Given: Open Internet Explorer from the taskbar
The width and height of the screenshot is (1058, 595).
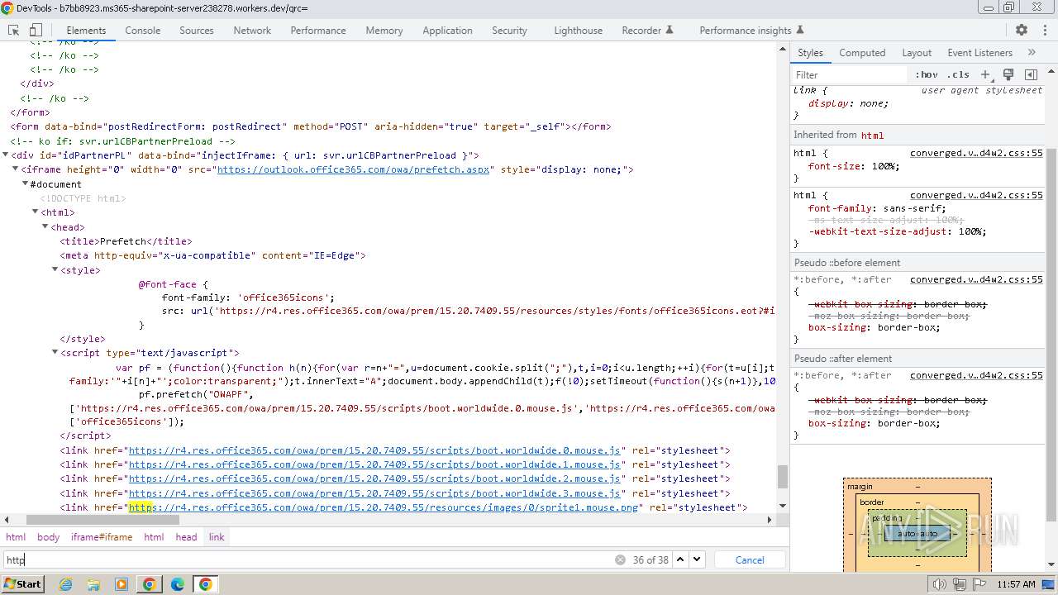Looking at the screenshot, I should click(x=66, y=584).
